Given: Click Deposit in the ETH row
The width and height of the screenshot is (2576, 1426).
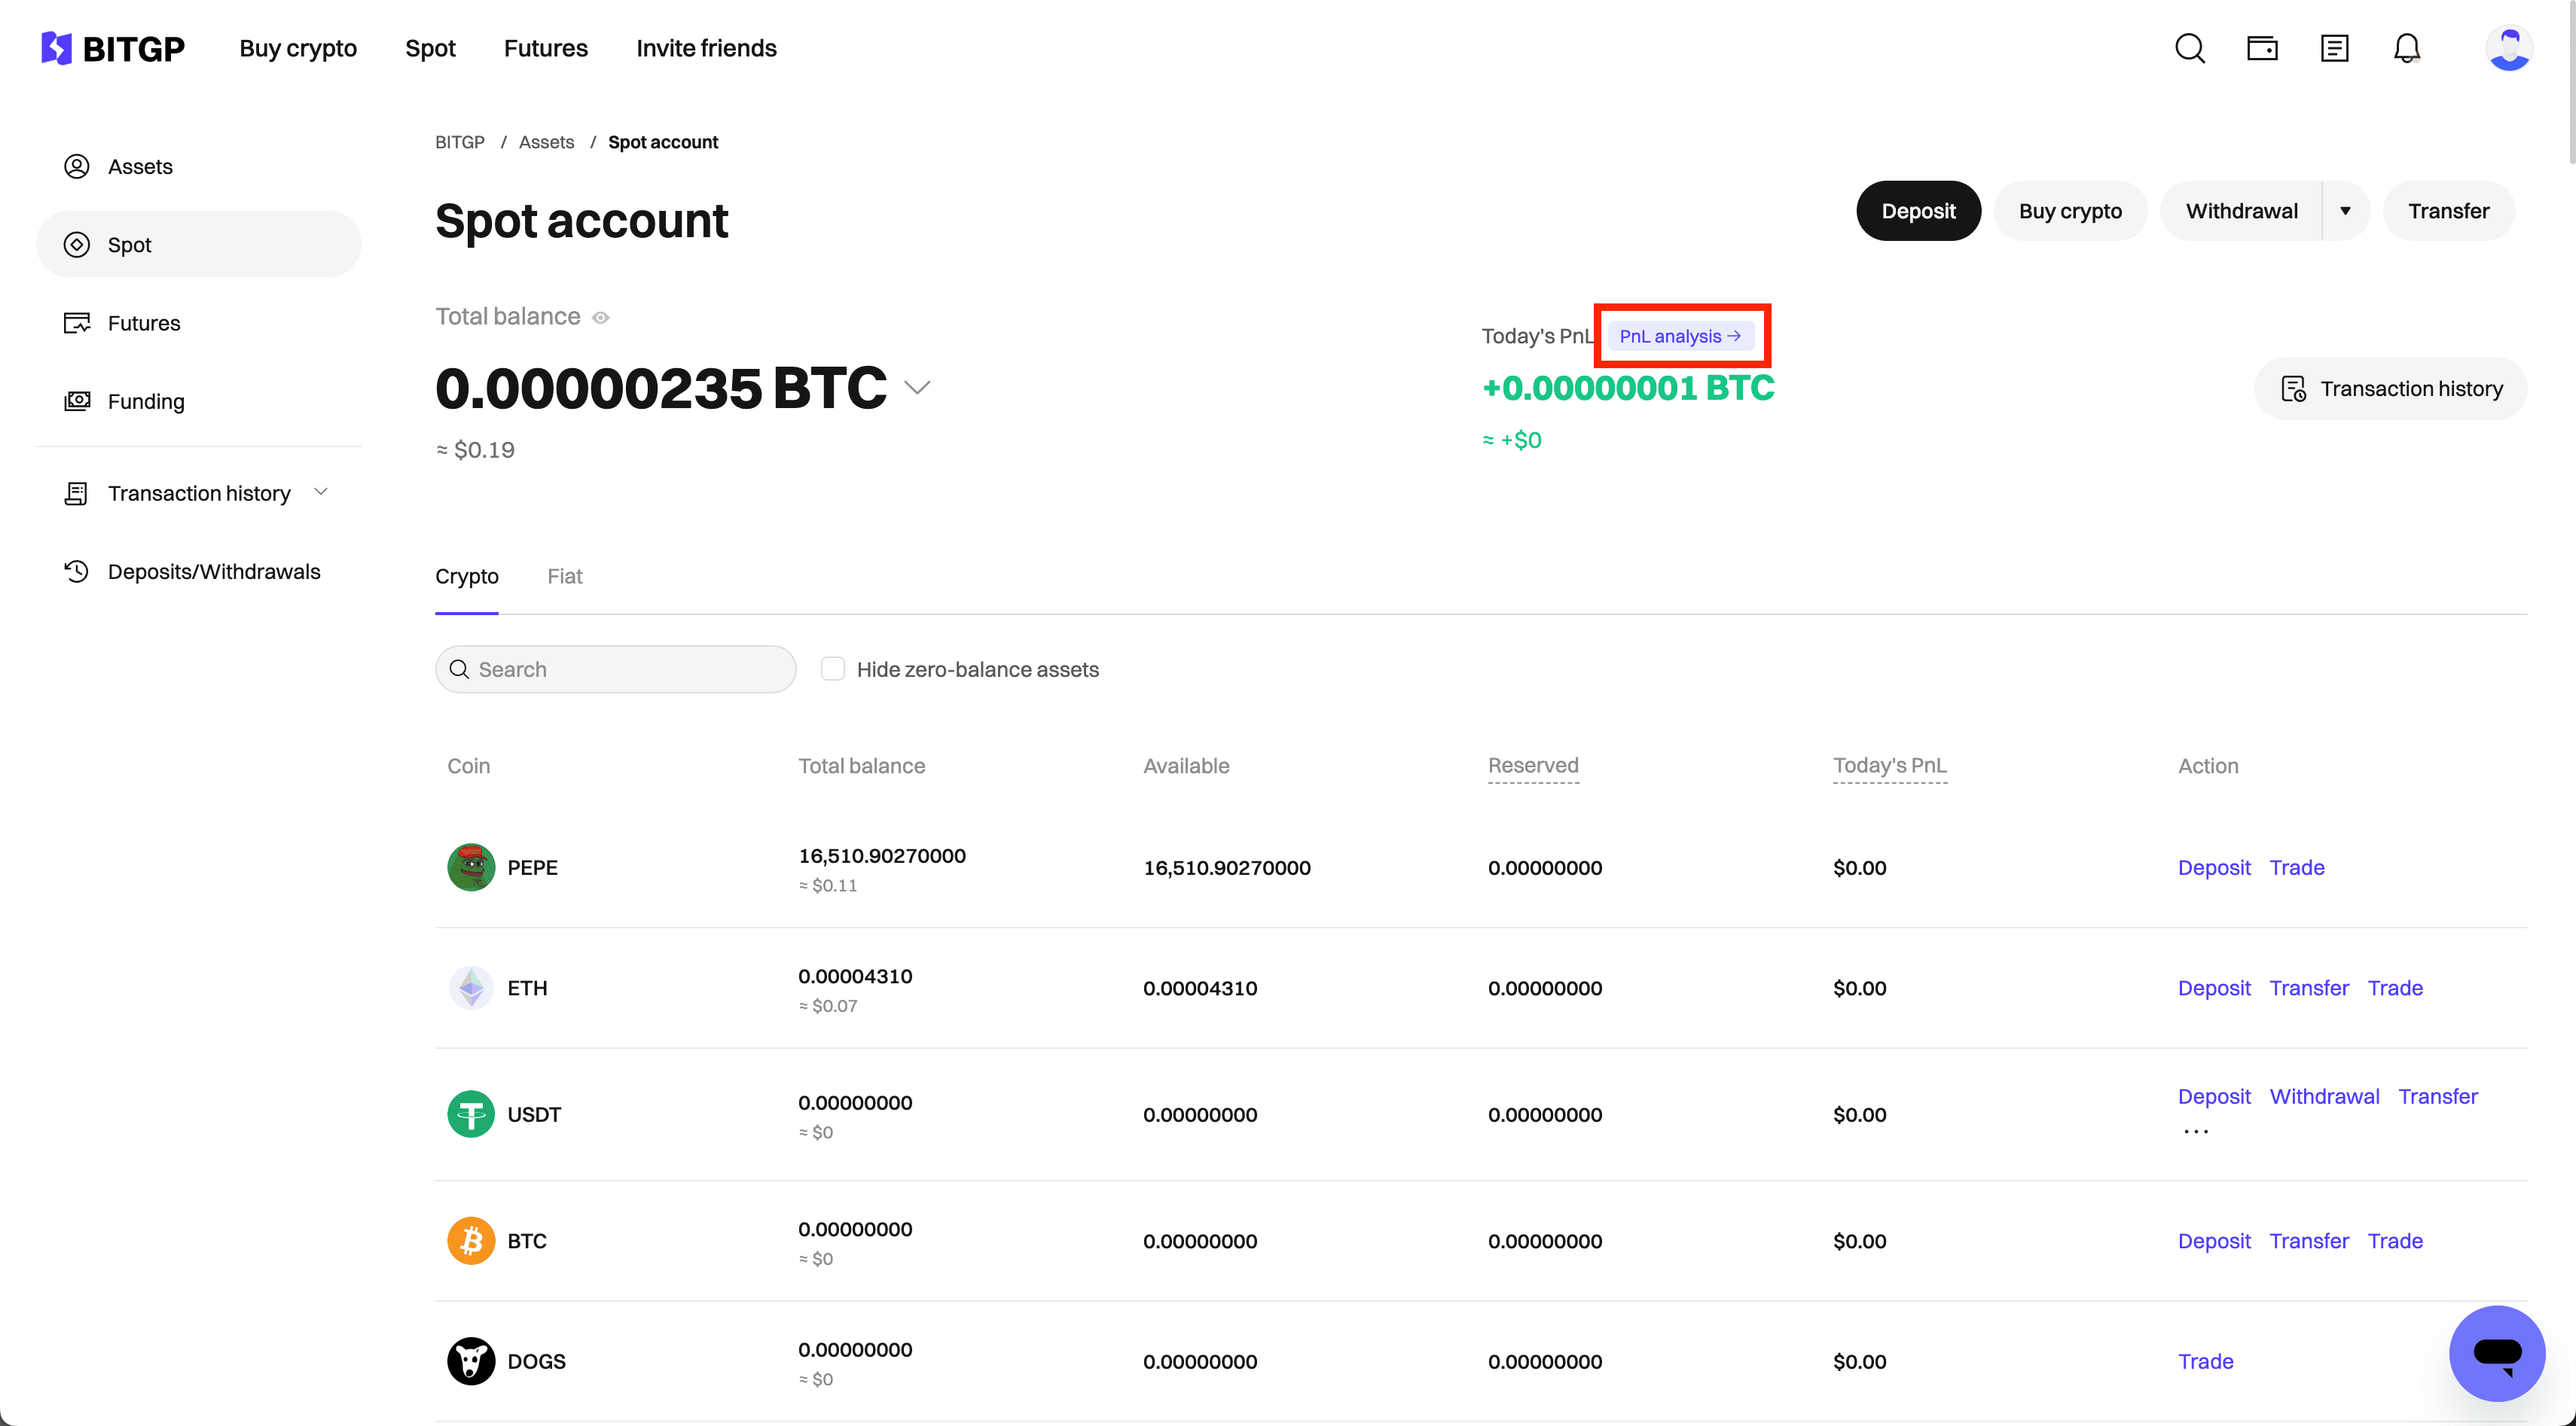Looking at the screenshot, I should click(2214, 989).
